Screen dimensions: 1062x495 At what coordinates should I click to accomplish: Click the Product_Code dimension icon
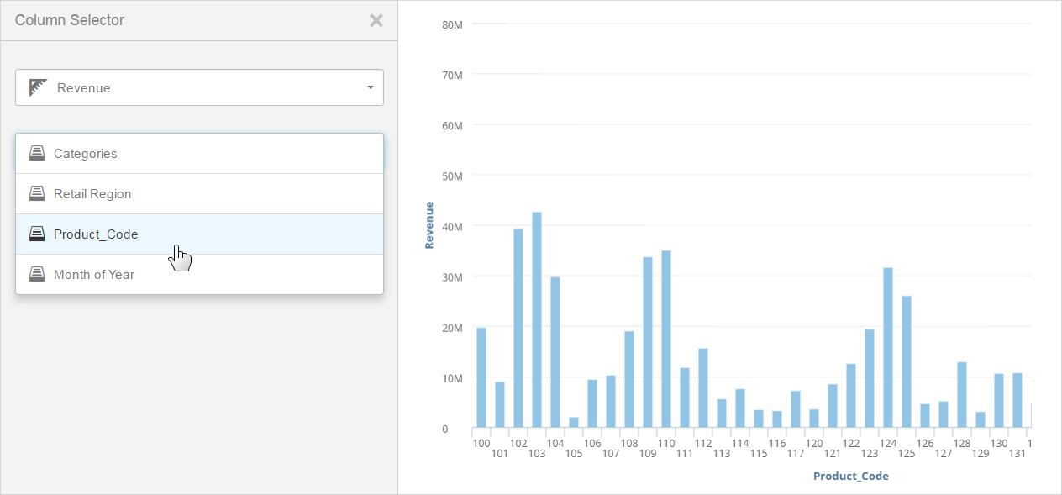pos(37,234)
